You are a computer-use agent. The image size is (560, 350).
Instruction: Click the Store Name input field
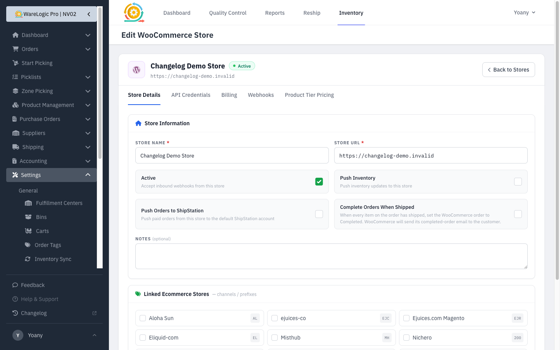click(x=232, y=156)
